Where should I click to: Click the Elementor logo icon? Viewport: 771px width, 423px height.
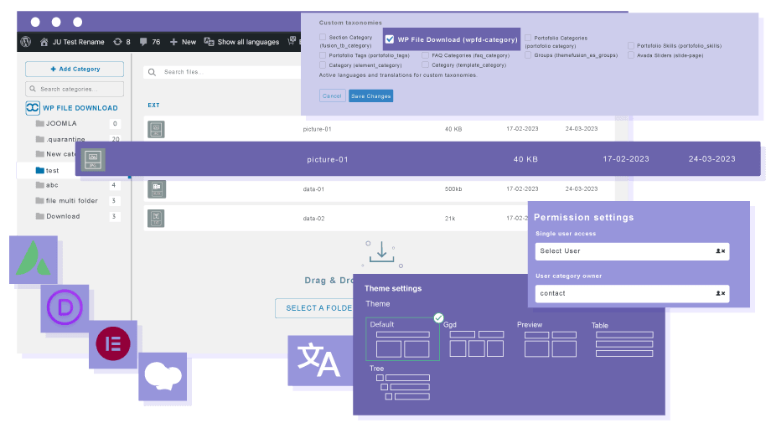click(112, 343)
